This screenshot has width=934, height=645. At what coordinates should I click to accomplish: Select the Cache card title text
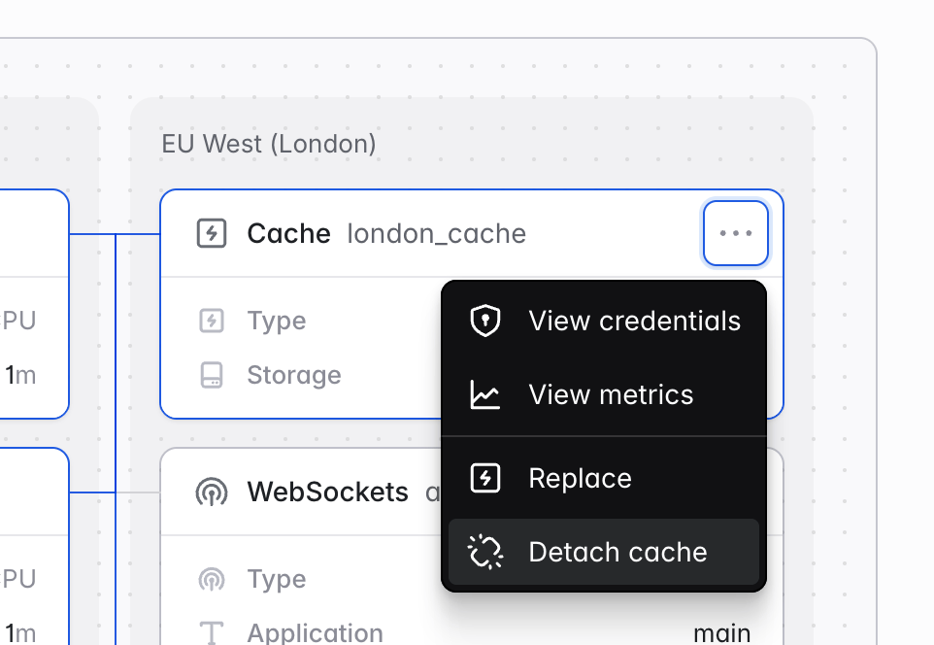(x=289, y=234)
